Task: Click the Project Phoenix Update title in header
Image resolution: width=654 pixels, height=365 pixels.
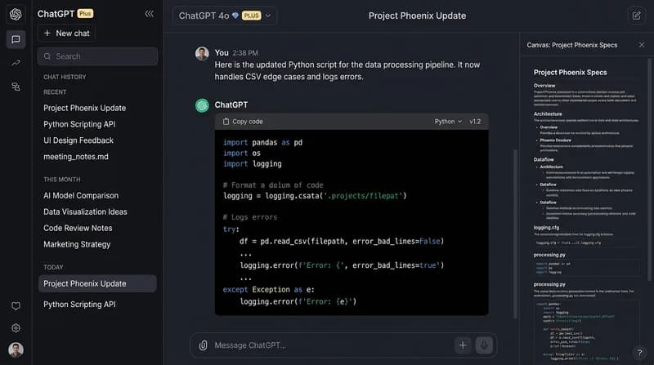Action: click(417, 16)
